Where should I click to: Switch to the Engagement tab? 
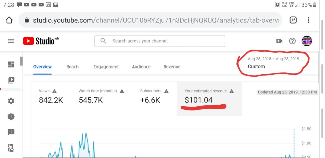click(x=106, y=67)
